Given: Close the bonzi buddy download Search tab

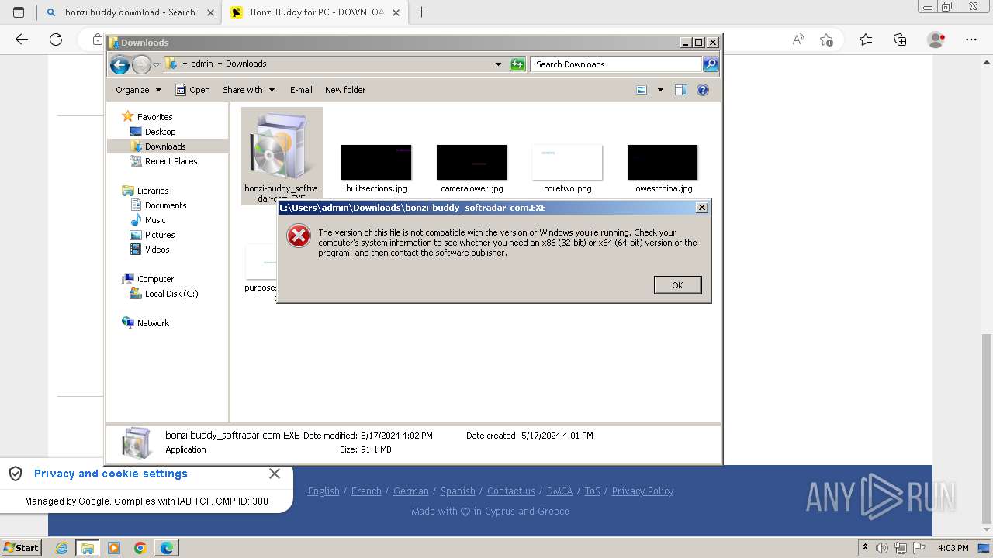Looking at the screenshot, I should (210, 12).
